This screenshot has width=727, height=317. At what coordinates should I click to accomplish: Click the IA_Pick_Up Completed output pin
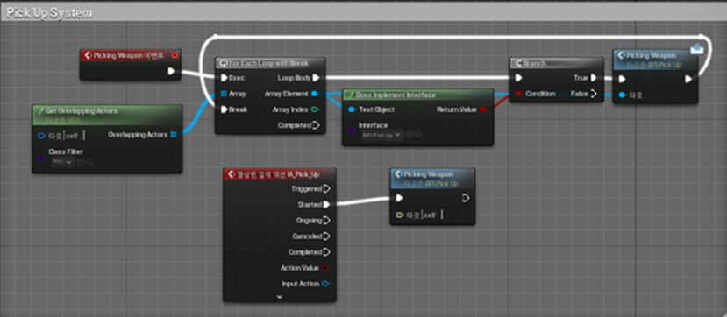[326, 252]
